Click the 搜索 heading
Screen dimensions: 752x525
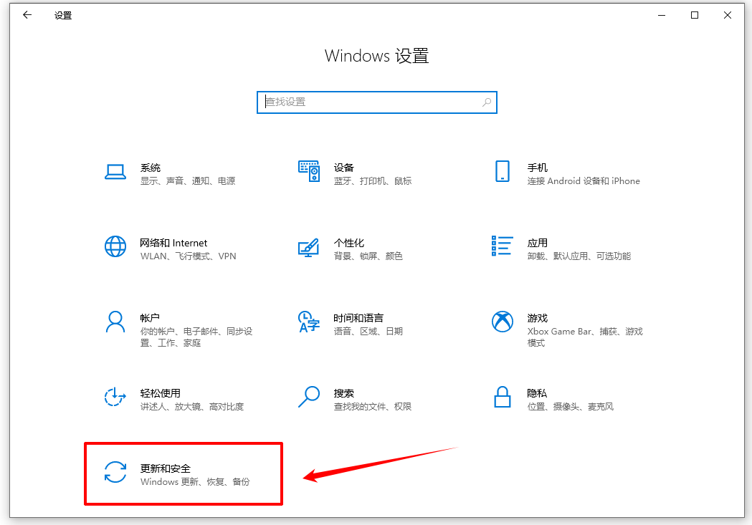point(343,393)
